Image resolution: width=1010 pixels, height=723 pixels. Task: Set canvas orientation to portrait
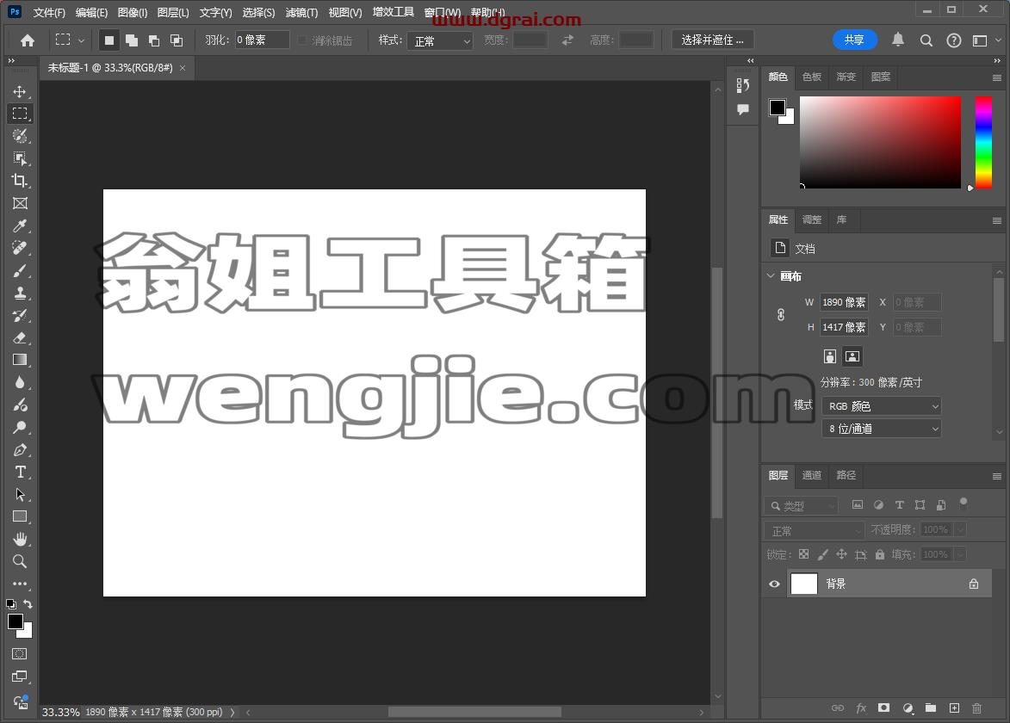pos(830,356)
